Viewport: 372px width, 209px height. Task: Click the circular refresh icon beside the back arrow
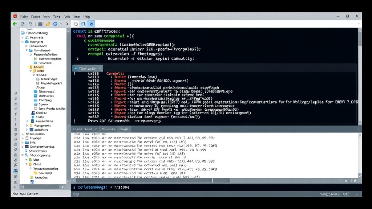point(23,24)
